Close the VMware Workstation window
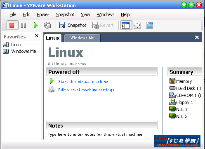The width and height of the screenshot is (205, 149). (x=199, y=5)
